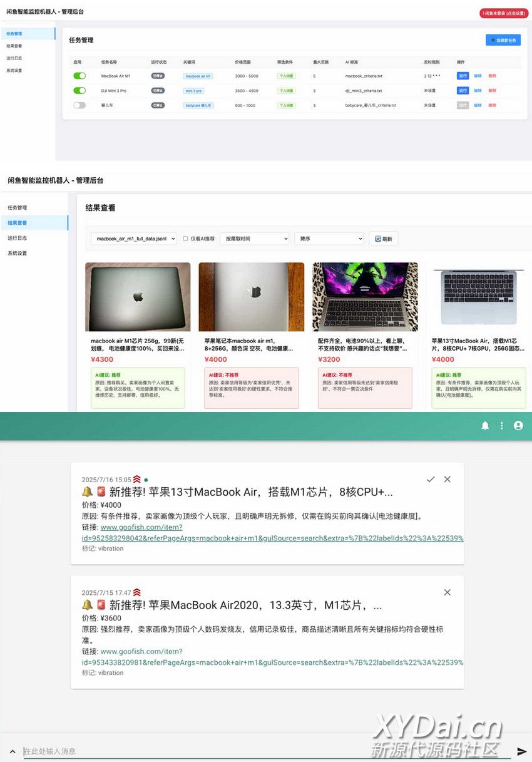Open the user account profile icon
The width and height of the screenshot is (532, 762).
coord(518,426)
